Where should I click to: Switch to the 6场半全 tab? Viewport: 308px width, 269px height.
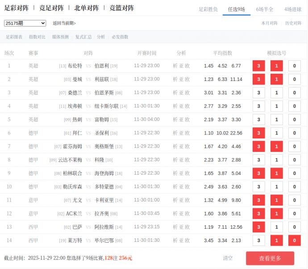tap(264, 9)
